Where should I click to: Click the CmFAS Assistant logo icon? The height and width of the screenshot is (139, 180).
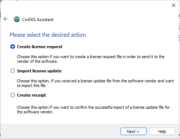17,19
